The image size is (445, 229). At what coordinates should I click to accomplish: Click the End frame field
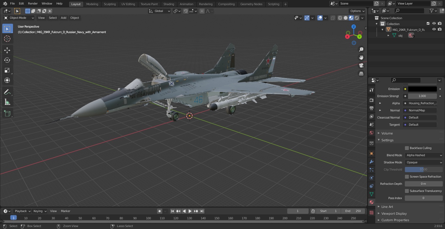click(x=353, y=211)
